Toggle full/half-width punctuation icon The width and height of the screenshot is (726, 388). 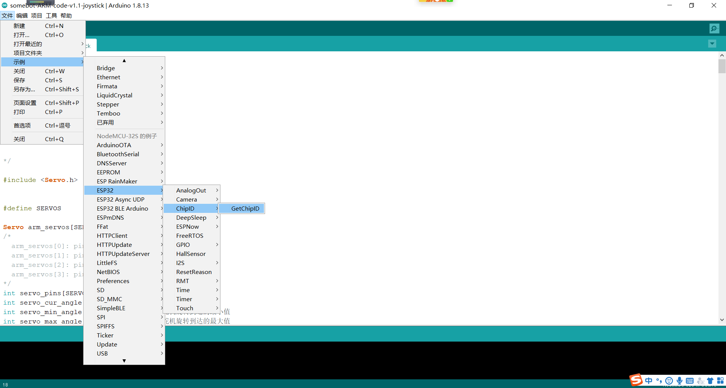coord(659,380)
